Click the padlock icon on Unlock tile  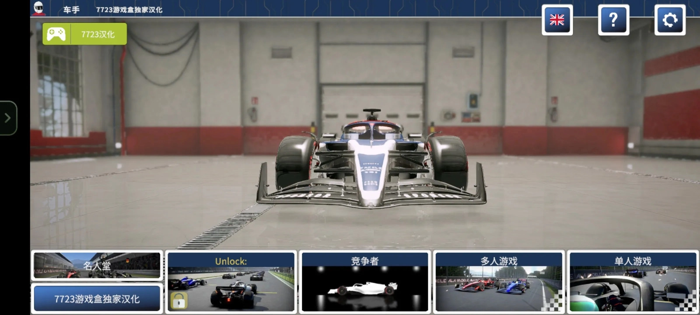pos(178,301)
